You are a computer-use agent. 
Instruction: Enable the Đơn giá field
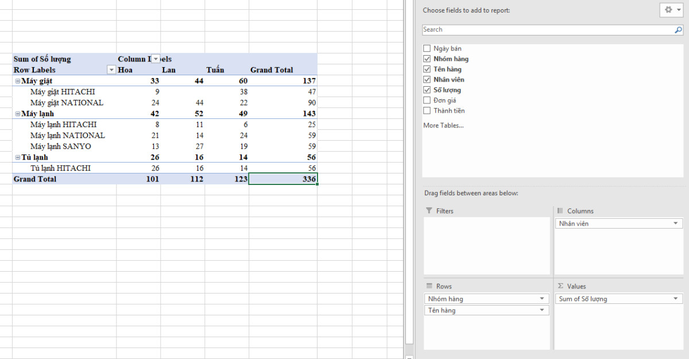coord(427,100)
